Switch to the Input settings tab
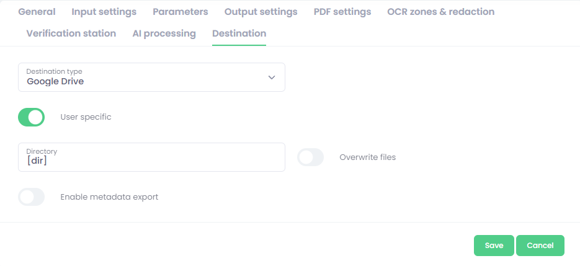This screenshot has height=266, width=580. point(104,12)
